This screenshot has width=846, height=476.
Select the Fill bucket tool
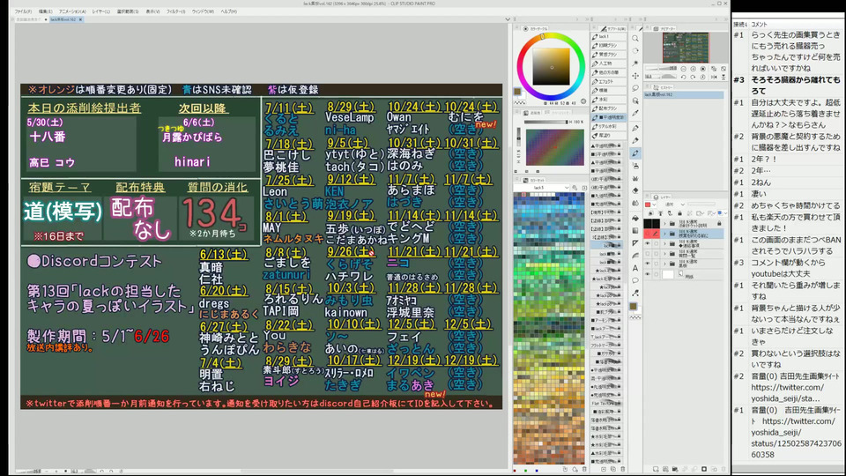pos(634,216)
